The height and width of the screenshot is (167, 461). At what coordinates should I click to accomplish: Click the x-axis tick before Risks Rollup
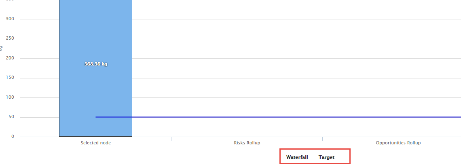[x=171, y=139]
